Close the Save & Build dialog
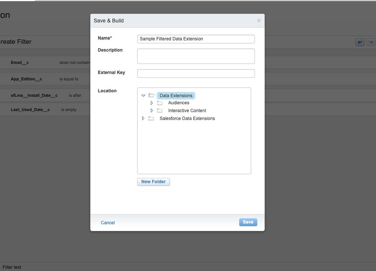This screenshot has width=376, height=271. pyautogui.click(x=259, y=21)
